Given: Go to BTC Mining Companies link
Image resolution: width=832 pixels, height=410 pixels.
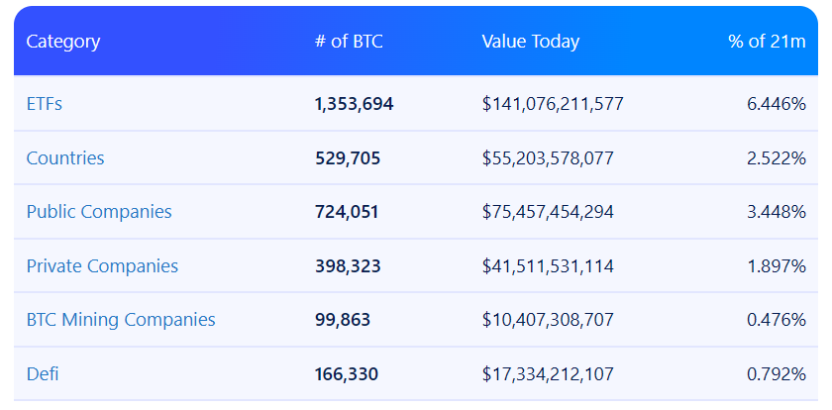Looking at the screenshot, I should coord(121,320).
